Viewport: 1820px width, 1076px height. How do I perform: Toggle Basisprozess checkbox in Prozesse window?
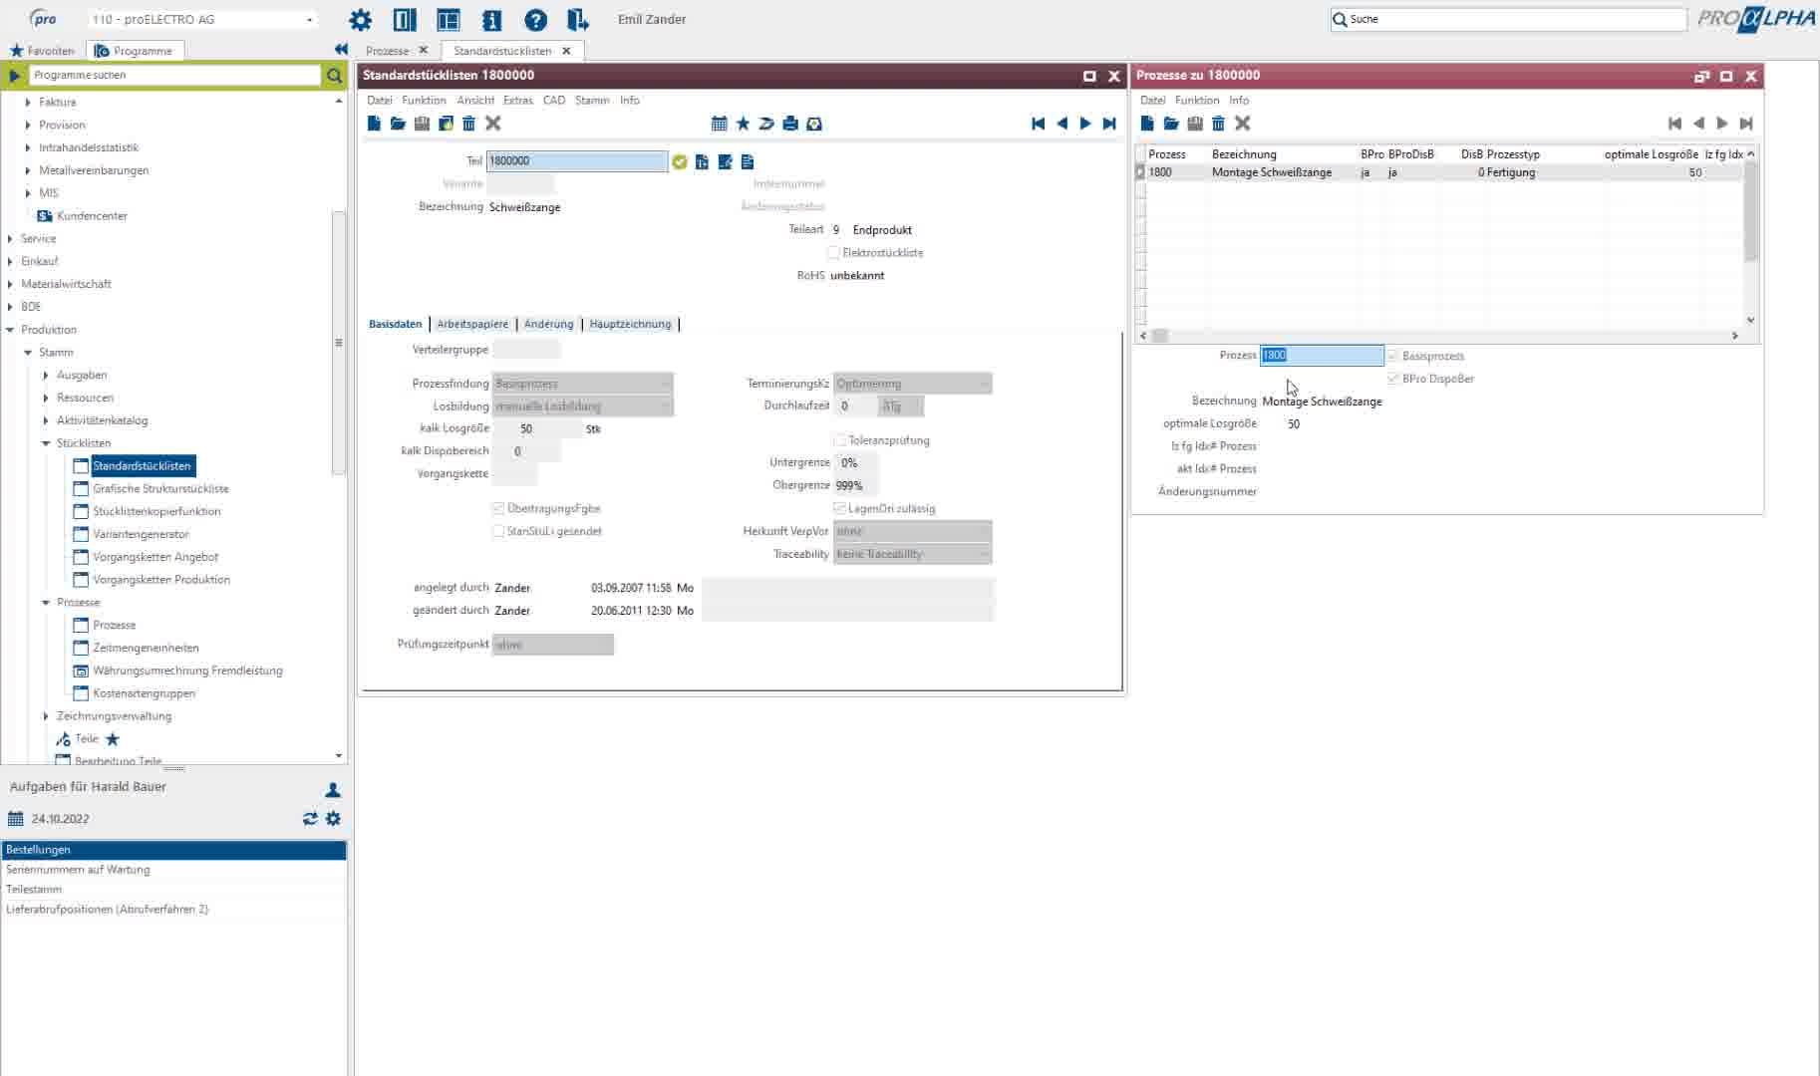(x=1393, y=356)
